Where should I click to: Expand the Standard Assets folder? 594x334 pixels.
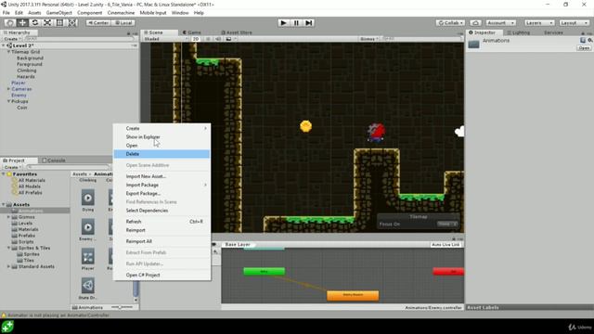pyautogui.click(x=8, y=266)
